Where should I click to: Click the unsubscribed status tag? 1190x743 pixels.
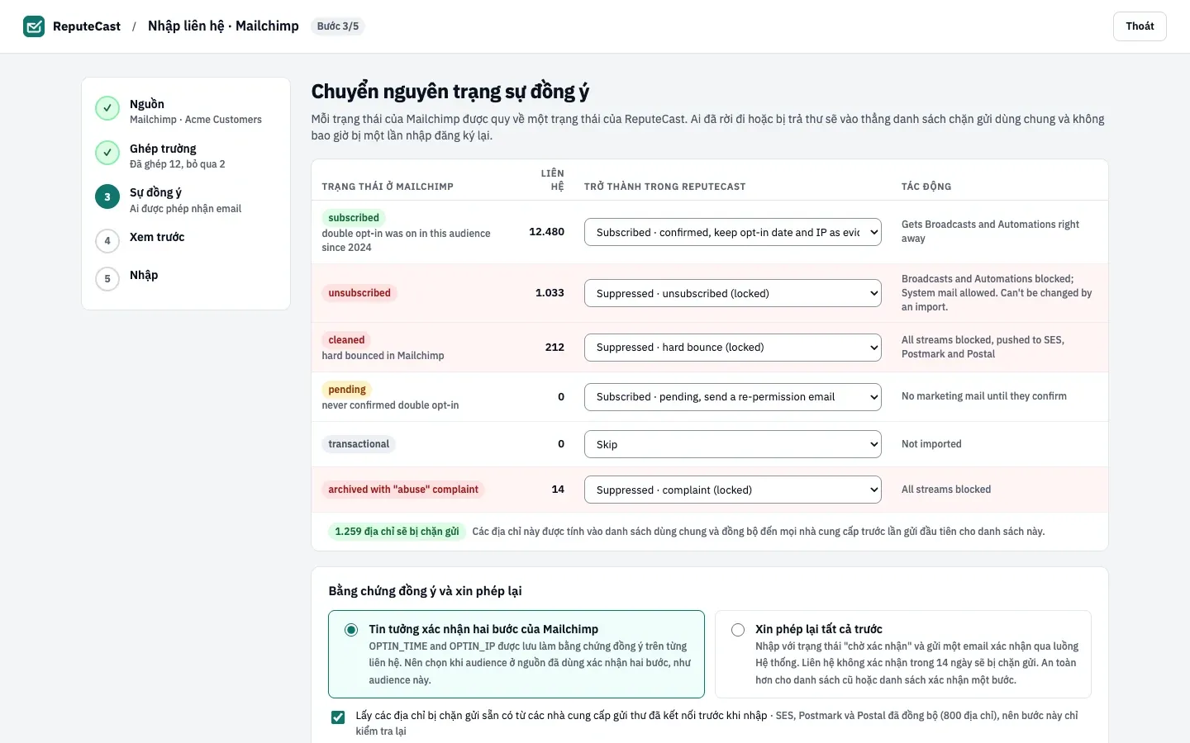pyautogui.click(x=359, y=293)
